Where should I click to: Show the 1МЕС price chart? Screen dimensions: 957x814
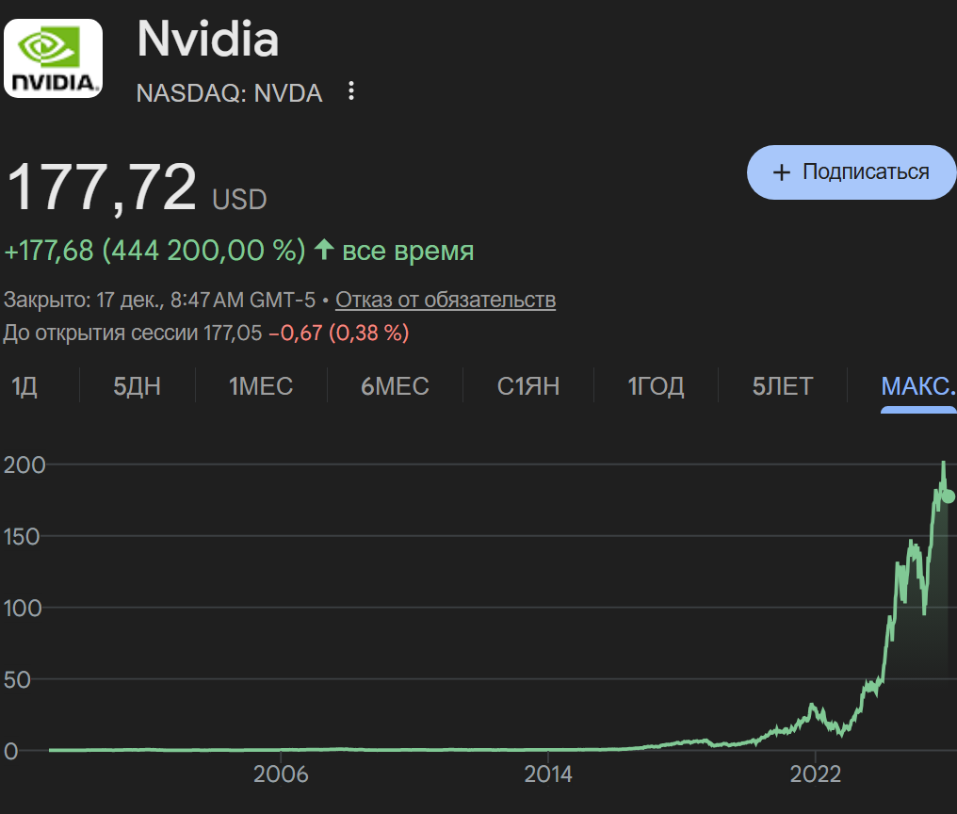[261, 386]
